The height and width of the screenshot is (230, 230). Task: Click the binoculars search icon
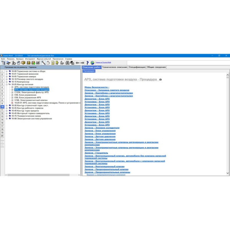[67, 62]
